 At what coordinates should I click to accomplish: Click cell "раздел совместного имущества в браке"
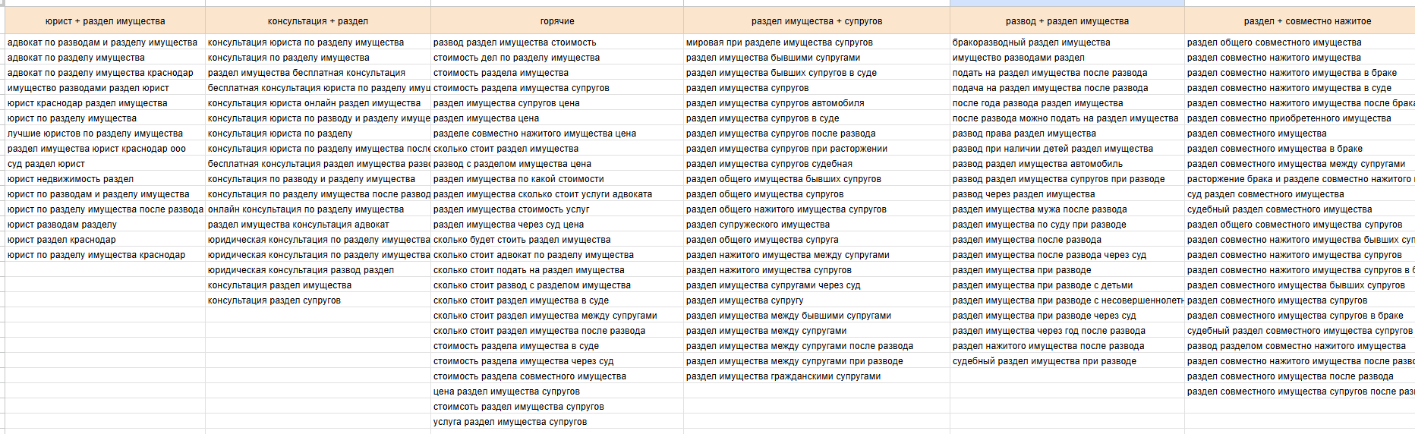[x=1300, y=149]
